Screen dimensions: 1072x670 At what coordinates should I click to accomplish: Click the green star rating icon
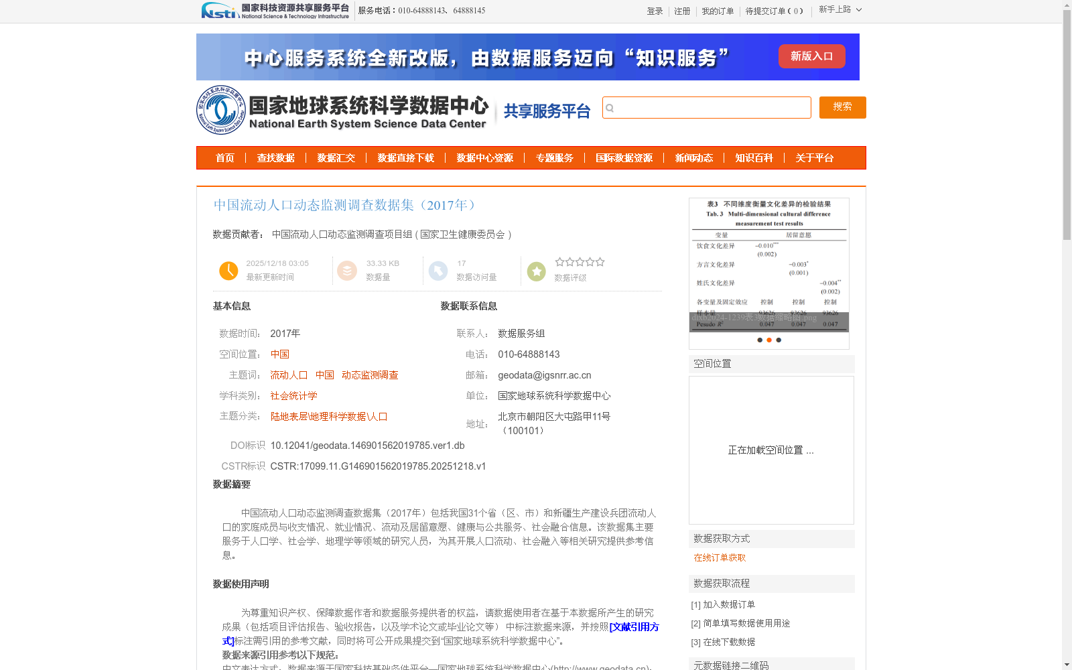point(537,271)
